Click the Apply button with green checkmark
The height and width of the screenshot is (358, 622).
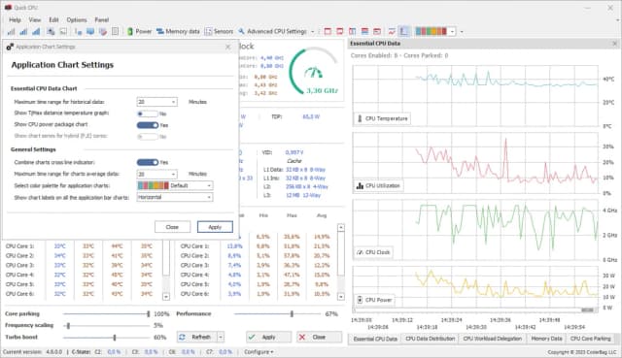pos(268,337)
